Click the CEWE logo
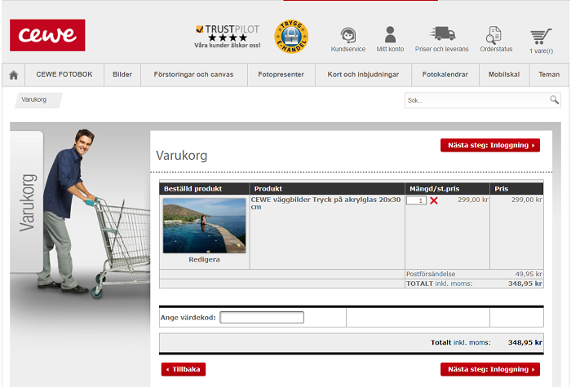Viewport: 571px width, 387px height. (x=47, y=35)
